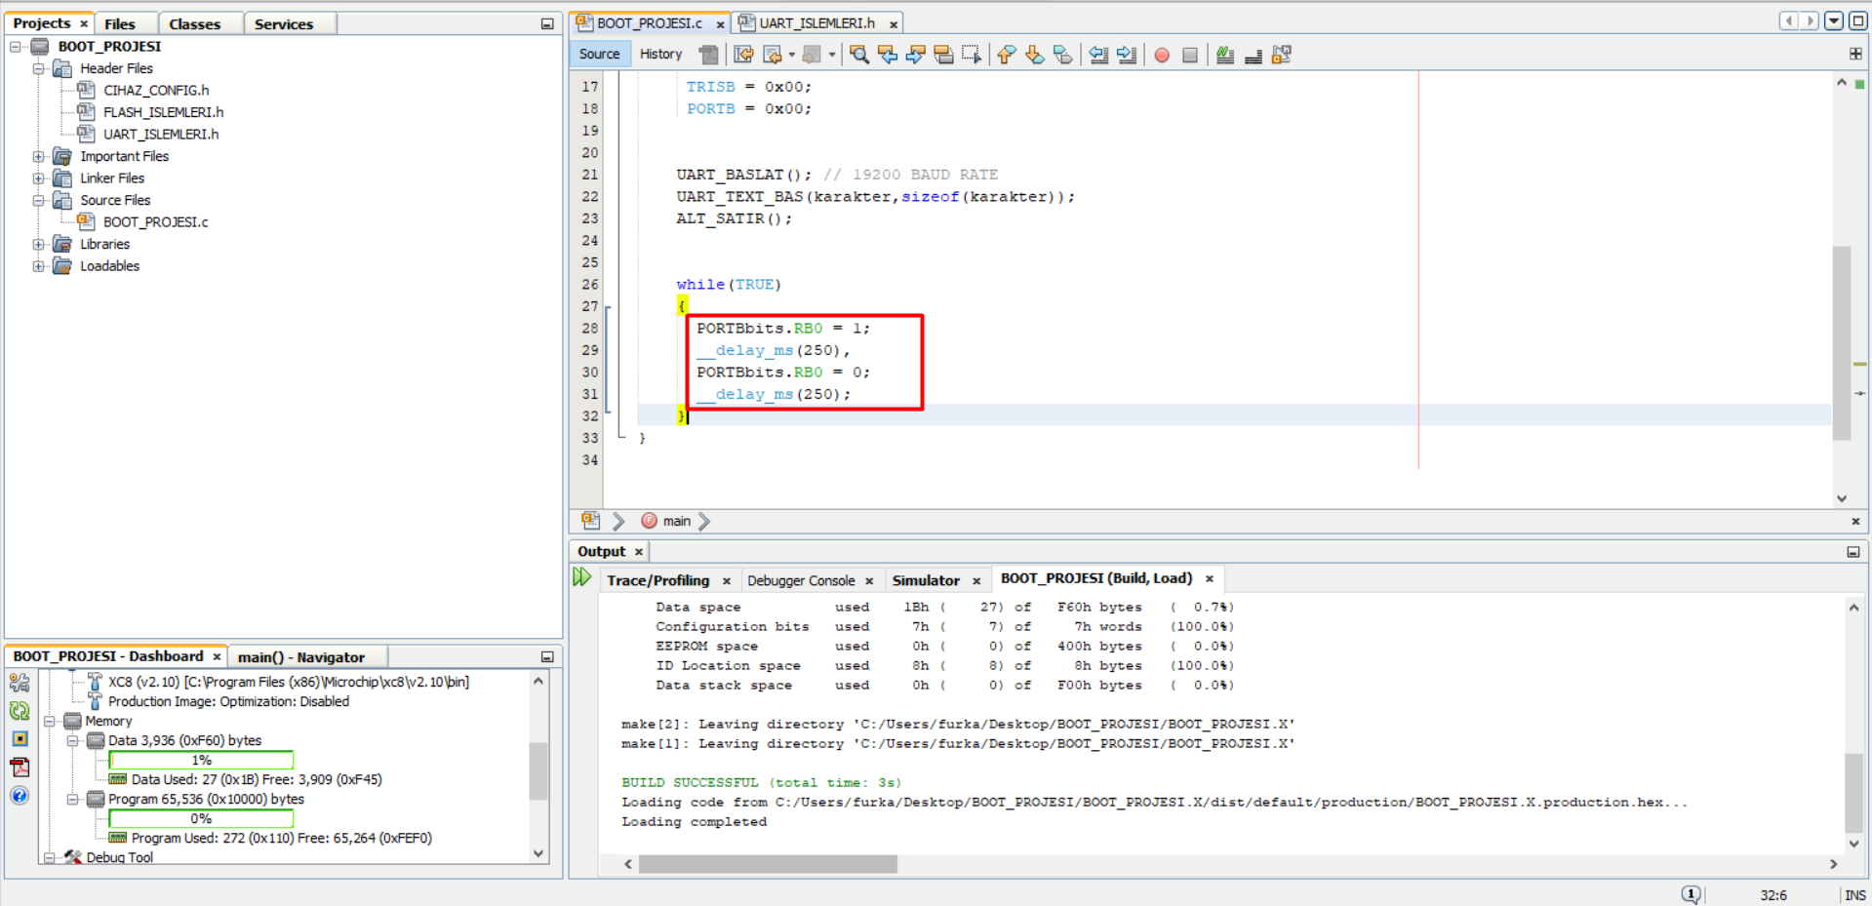Click the green status marker in error stripe
The width and height of the screenshot is (1872, 906).
[1859, 85]
